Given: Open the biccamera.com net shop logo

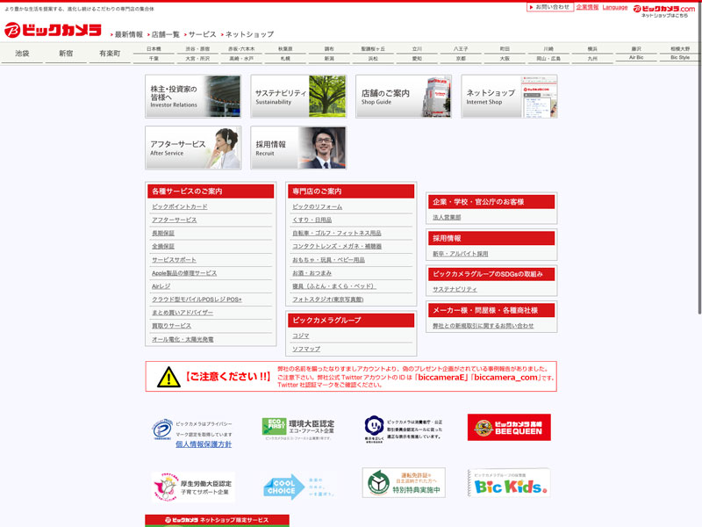Looking at the screenshot, I should 663,9.
